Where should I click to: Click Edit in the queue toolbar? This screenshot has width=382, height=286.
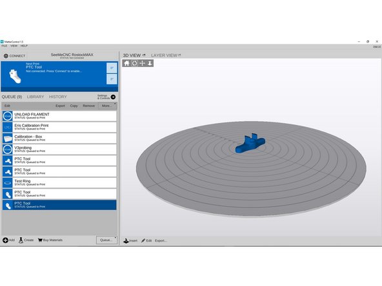click(7, 106)
